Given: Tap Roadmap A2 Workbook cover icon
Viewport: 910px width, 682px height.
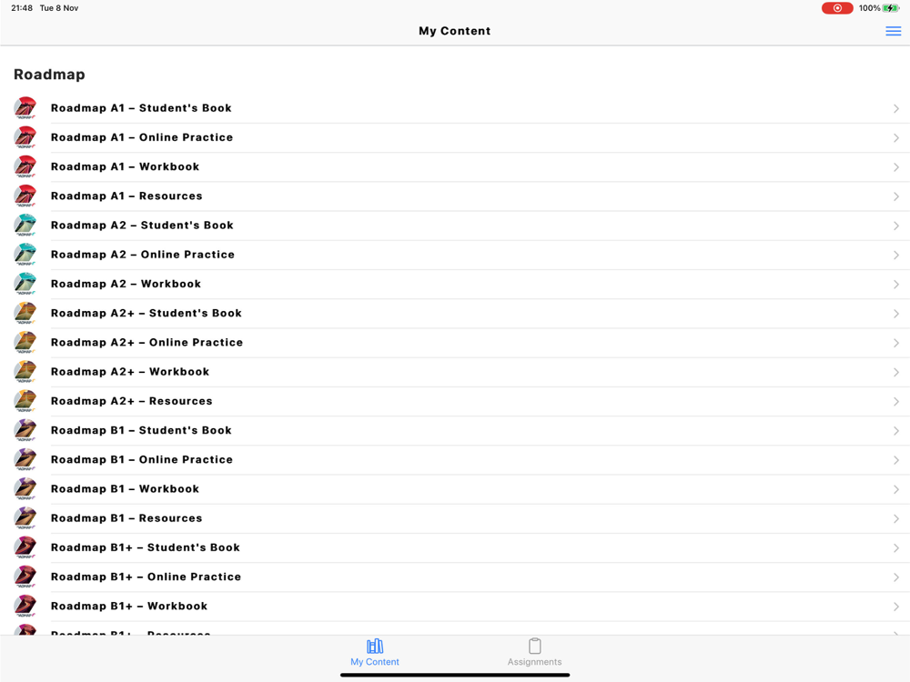Looking at the screenshot, I should click(25, 284).
